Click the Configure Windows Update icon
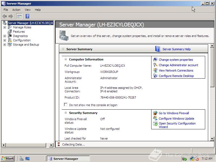 point(155,118)
